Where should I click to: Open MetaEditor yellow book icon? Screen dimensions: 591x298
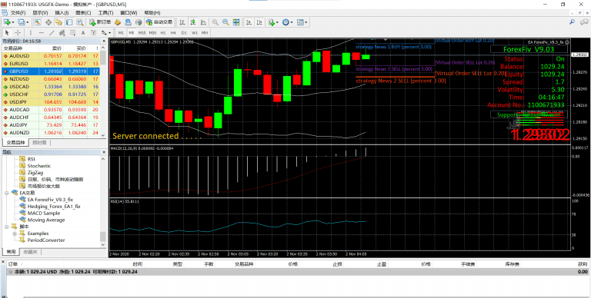click(118, 22)
